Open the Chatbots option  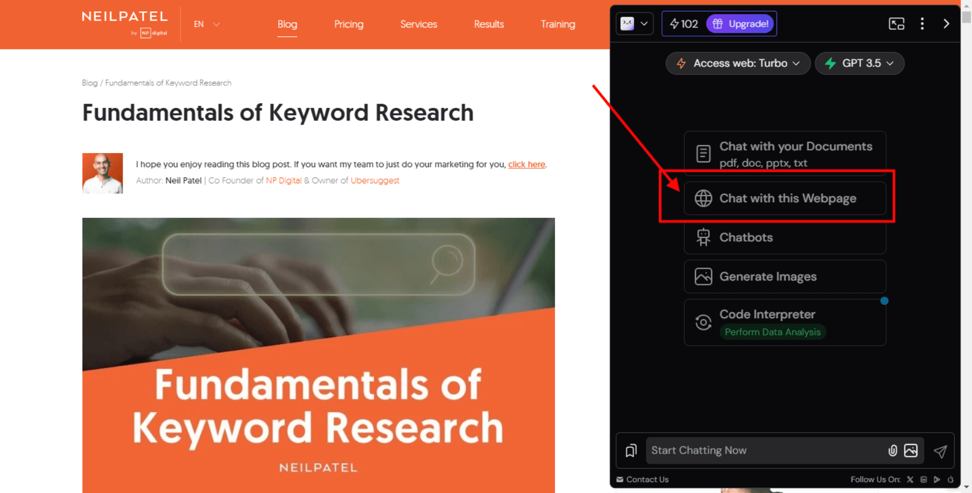785,237
